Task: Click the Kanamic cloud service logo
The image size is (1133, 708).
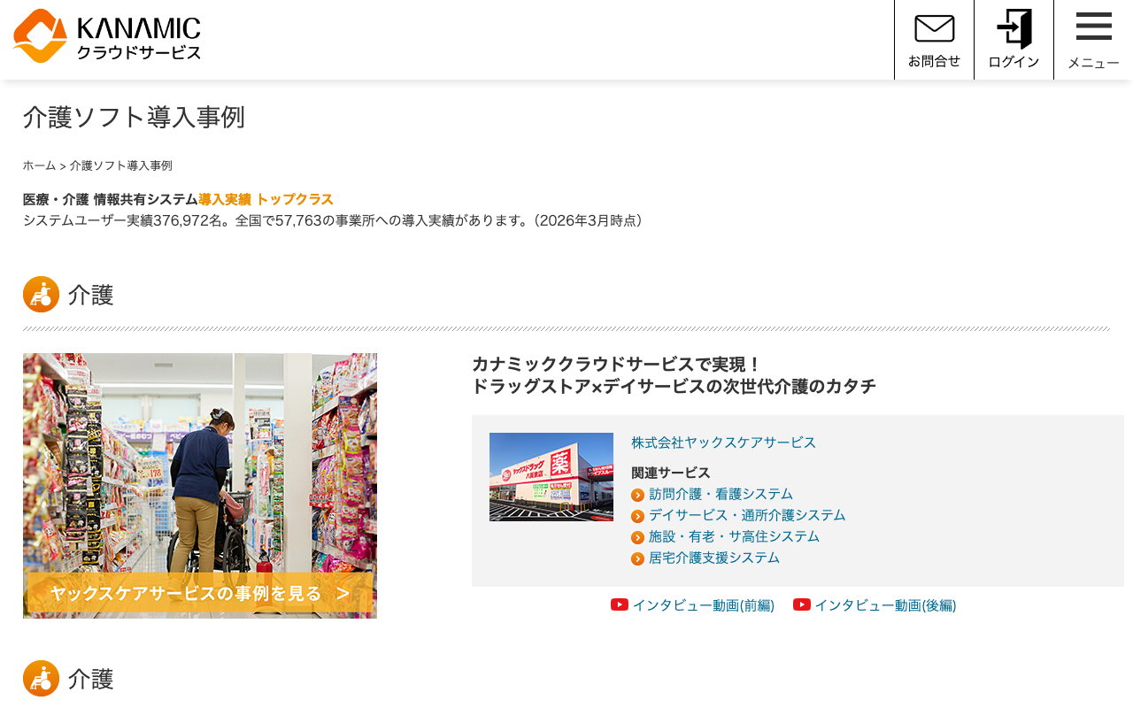Action: [x=107, y=36]
